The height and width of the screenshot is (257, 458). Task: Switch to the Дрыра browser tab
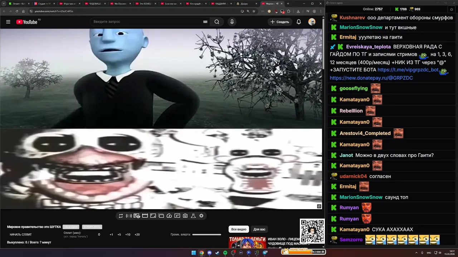(247, 4)
